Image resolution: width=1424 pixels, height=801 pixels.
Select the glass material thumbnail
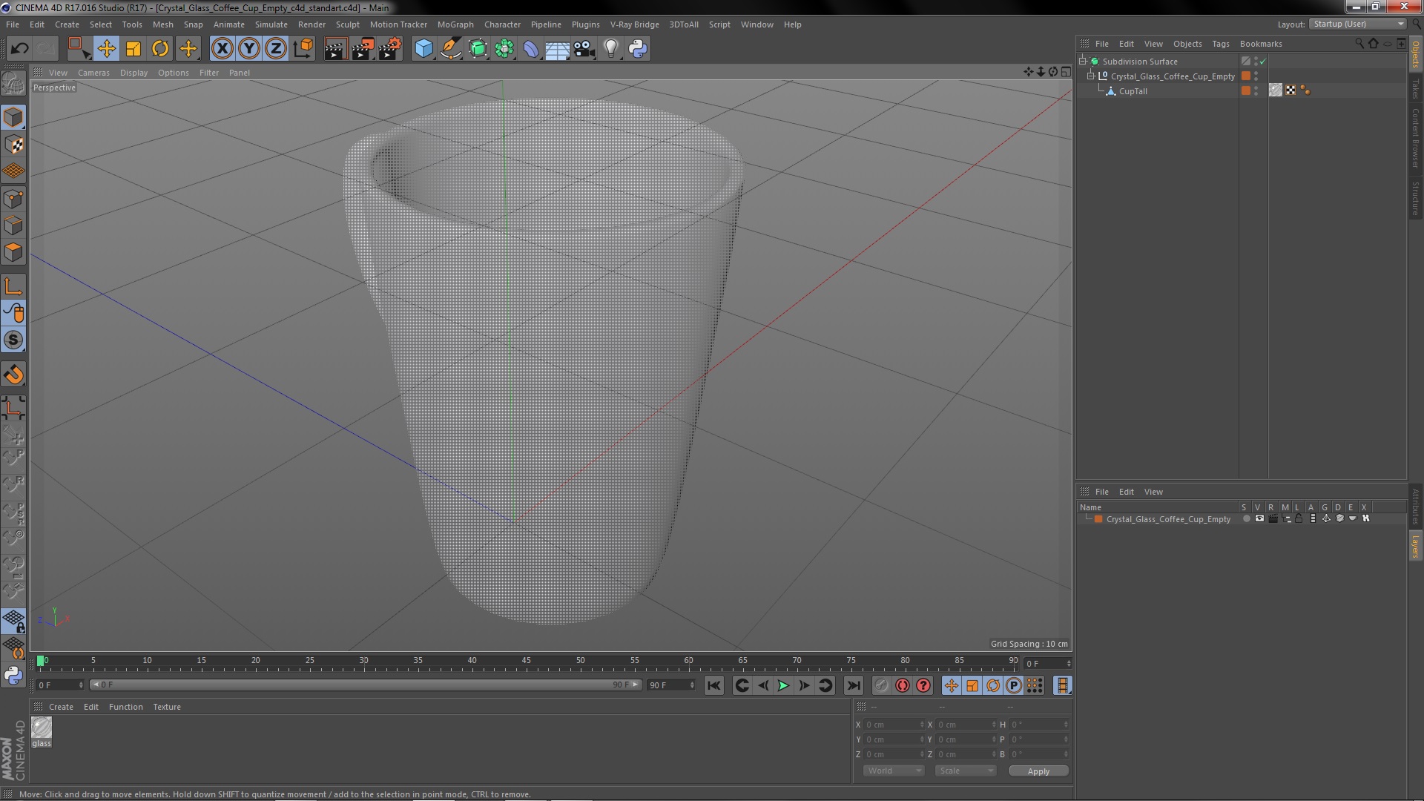(42, 728)
